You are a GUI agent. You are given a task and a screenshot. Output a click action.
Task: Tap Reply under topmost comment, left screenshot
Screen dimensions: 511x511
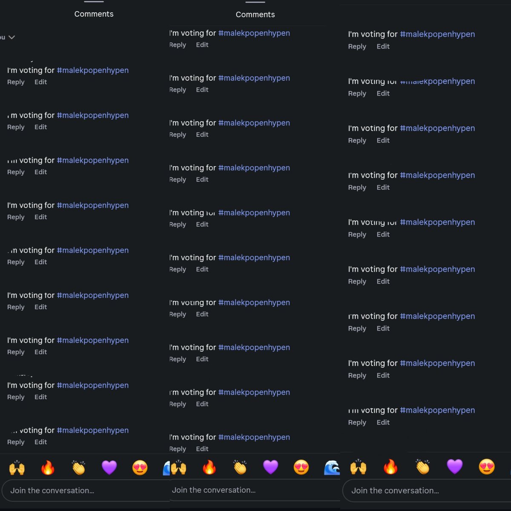coord(16,82)
